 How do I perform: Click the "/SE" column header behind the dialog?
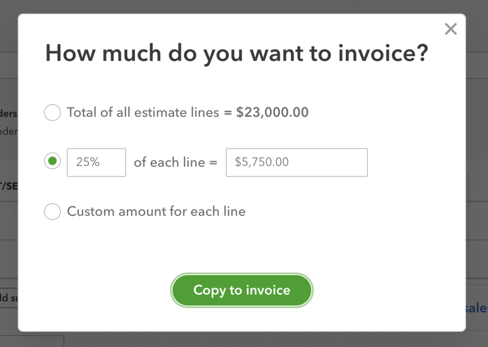(x=9, y=186)
